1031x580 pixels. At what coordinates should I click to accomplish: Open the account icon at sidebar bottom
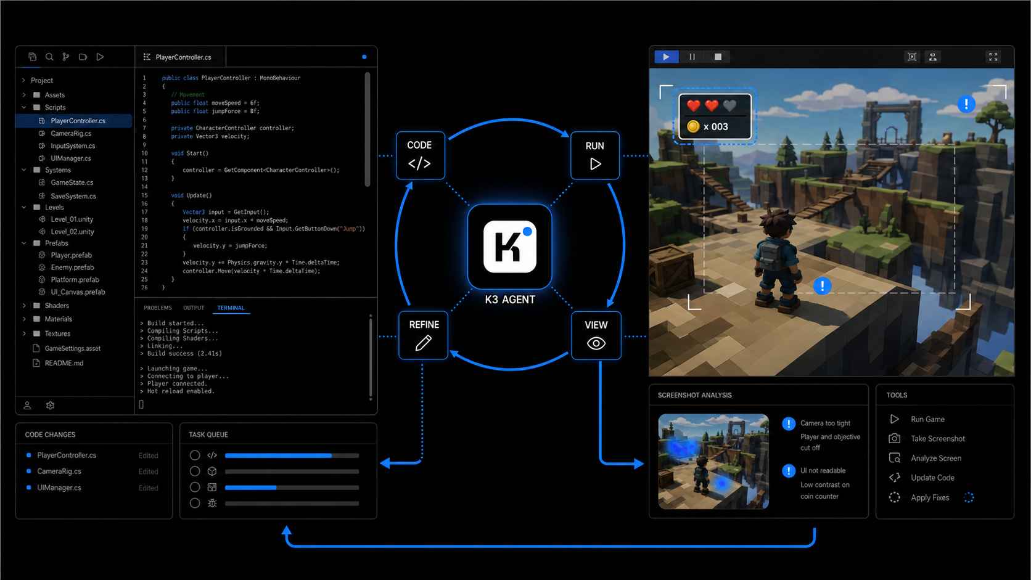click(x=27, y=406)
